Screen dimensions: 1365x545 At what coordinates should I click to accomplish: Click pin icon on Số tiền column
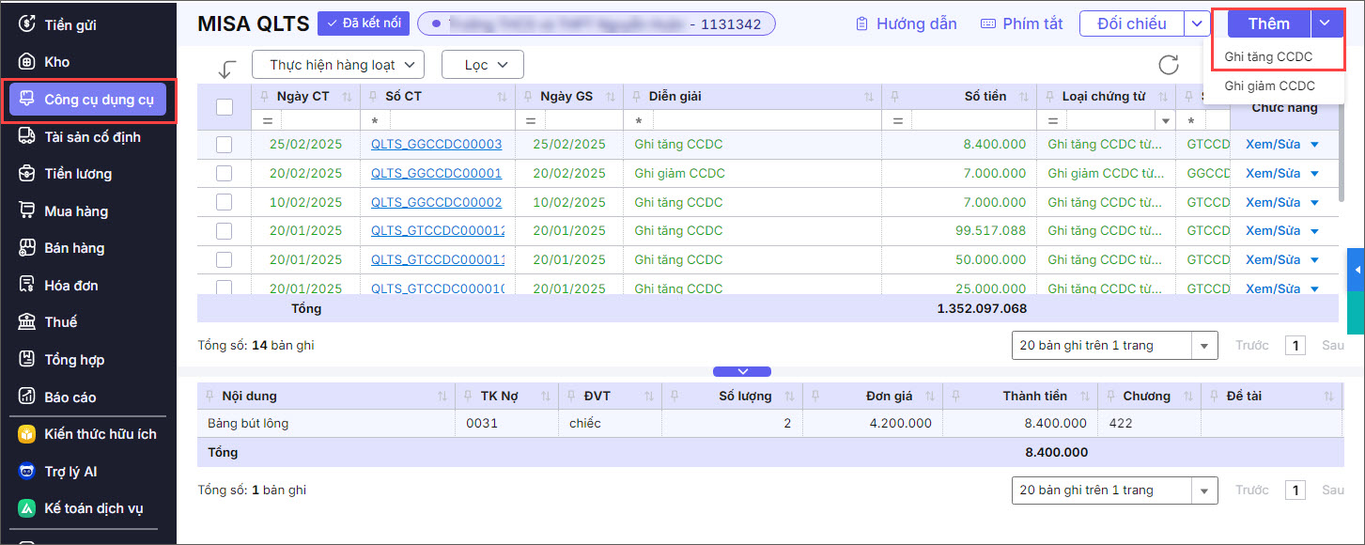896,96
